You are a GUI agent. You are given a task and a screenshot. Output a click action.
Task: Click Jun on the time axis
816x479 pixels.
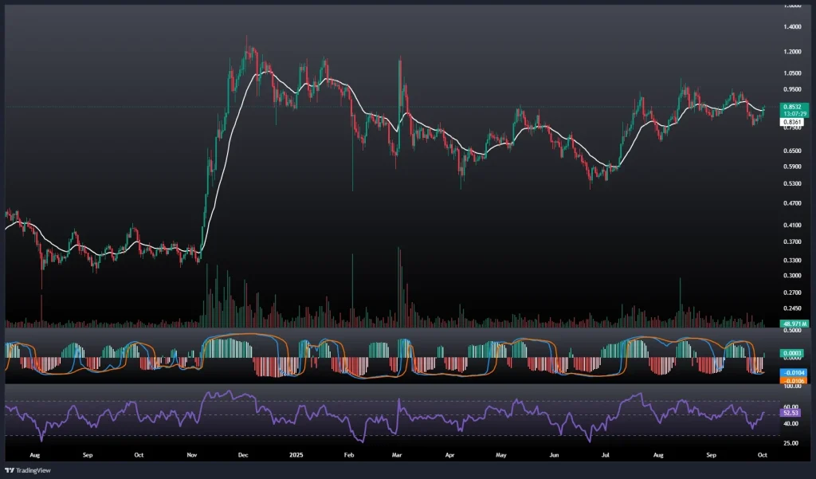click(x=552, y=456)
